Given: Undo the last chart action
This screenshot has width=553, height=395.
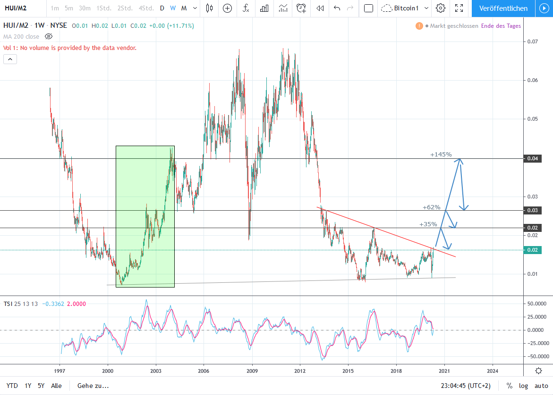Looking at the screenshot, I should point(337,8).
